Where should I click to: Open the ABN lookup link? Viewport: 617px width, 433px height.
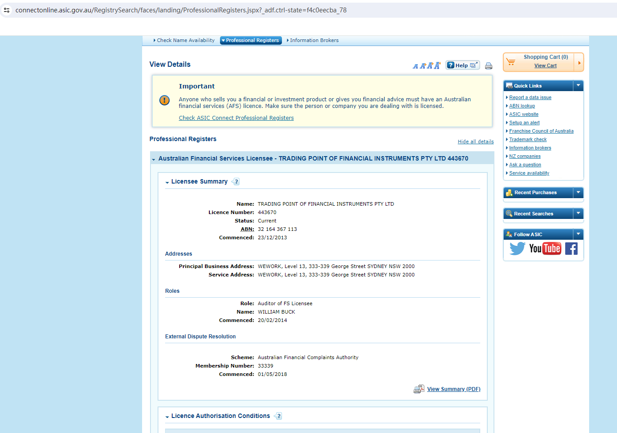(522, 106)
